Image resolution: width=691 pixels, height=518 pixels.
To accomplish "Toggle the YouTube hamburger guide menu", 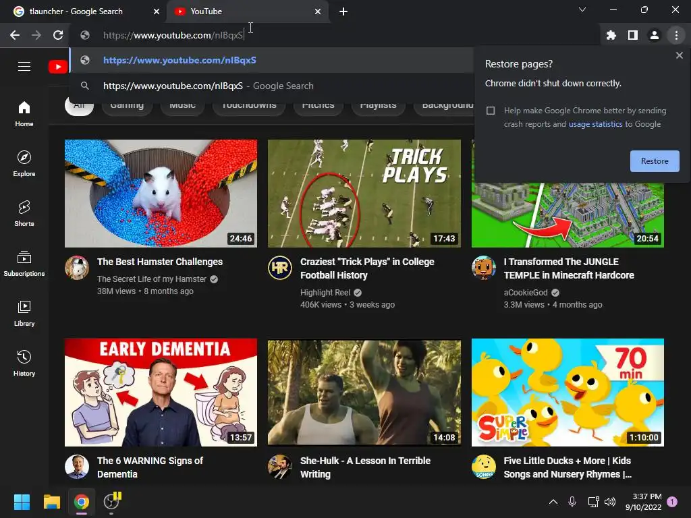I will (24, 67).
